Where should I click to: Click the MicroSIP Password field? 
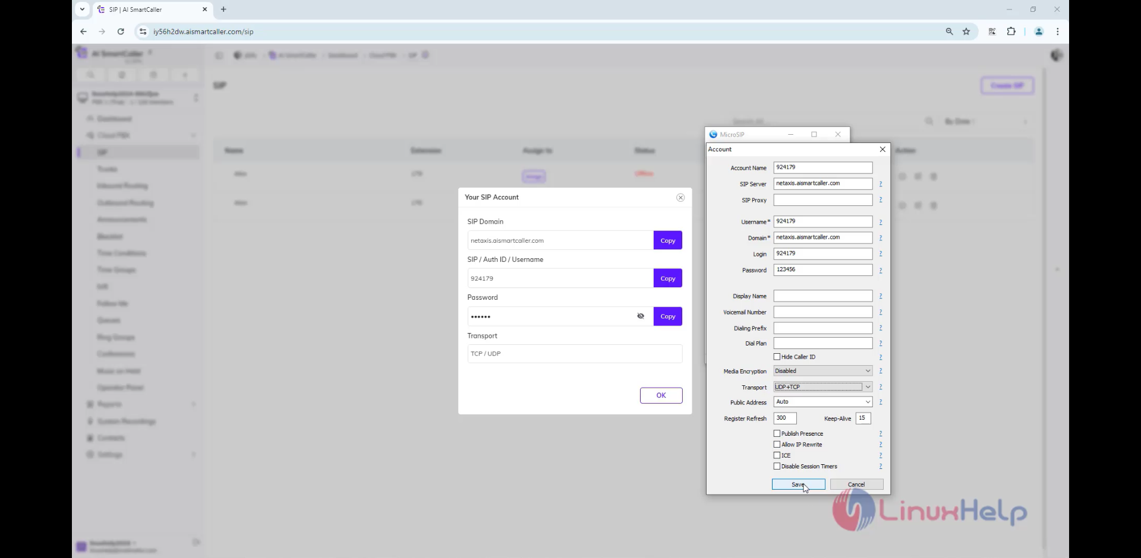(x=822, y=270)
